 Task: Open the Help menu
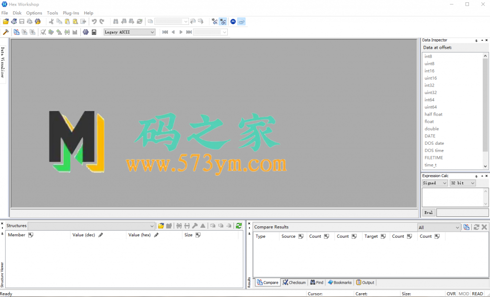(x=89, y=13)
